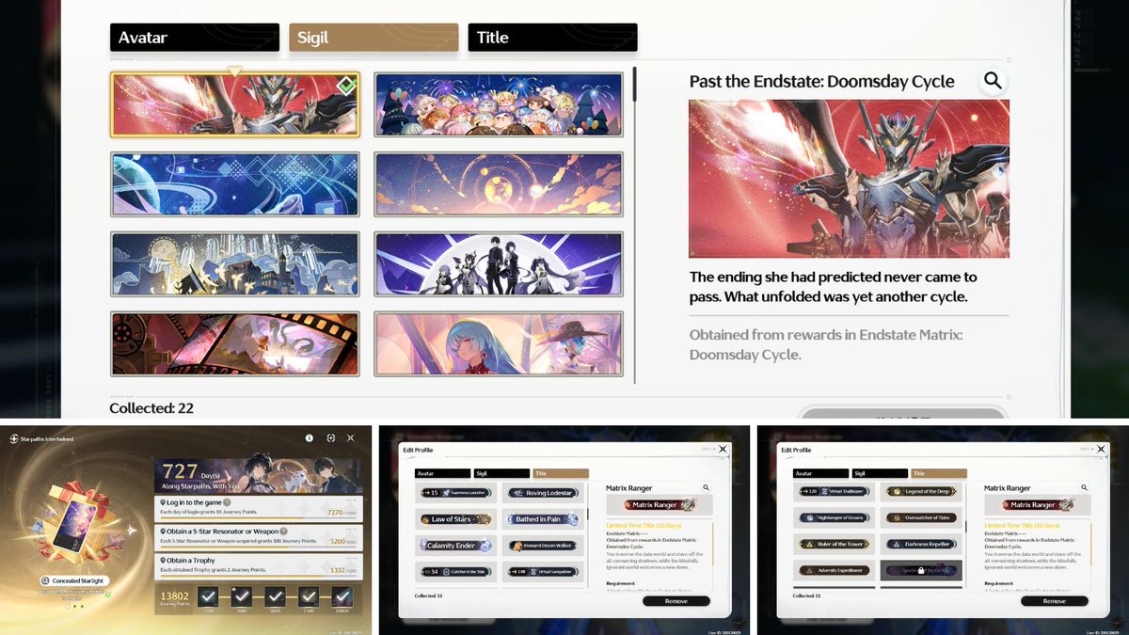Select the Title tab in the Ruler of the Tower panel

tap(939, 473)
